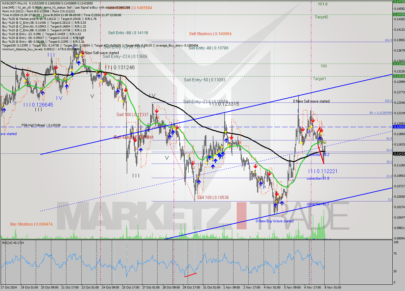Select the 'Buy Stoploss | 0.099474' label

[x=31, y=224]
